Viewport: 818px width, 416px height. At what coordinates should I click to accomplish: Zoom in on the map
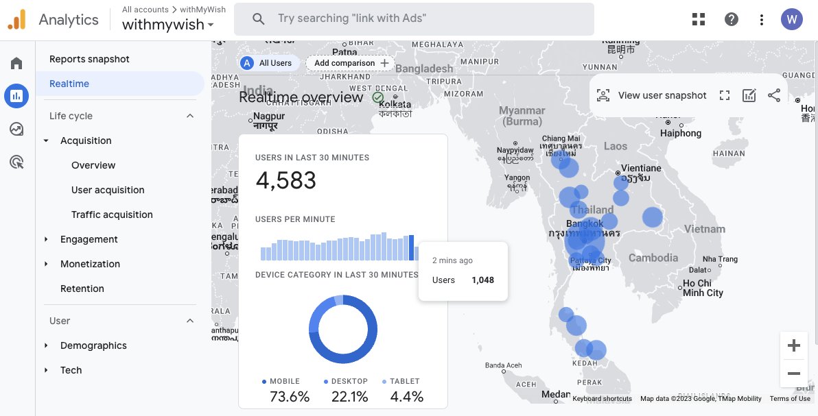tap(794, 345)
